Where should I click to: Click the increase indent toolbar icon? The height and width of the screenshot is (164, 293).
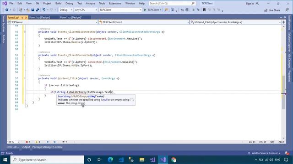click(187, 10)
